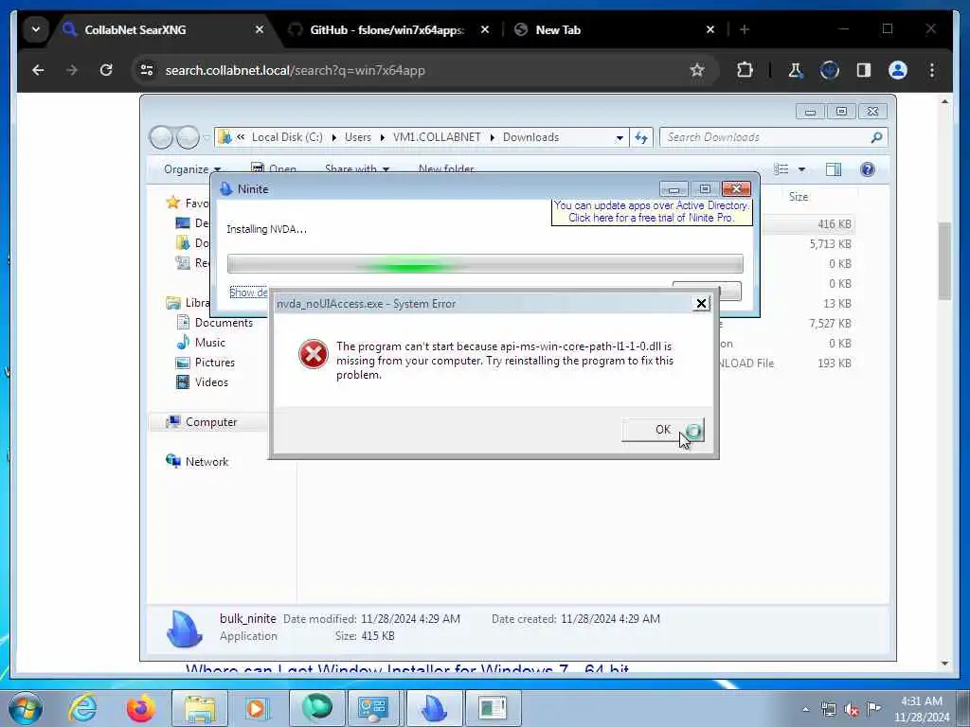Click the red error icon in dialog
This screenshot has height=727, width=970.
[313, 354]
